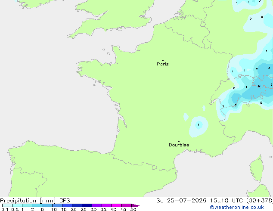Screen dimensions: 273x211
Task: Click the legend label '15'
Action: click(64, 209)
